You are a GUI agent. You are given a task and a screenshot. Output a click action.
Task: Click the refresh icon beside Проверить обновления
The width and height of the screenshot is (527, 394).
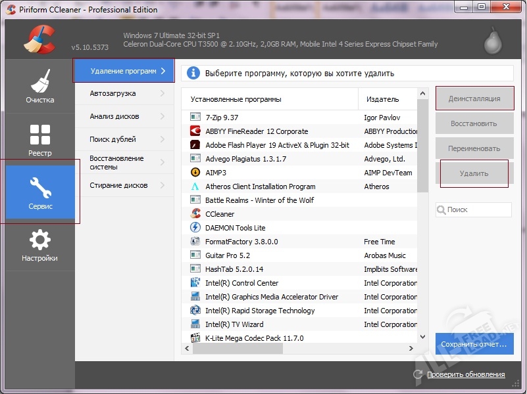pos(418,374)
